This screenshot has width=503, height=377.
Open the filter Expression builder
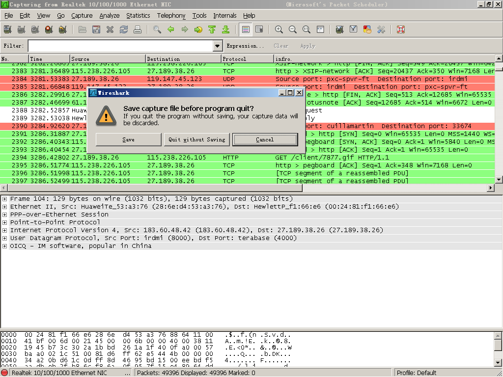coord(245,46)
